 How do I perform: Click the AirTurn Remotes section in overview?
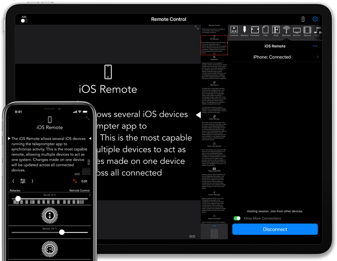pos(214,202)
